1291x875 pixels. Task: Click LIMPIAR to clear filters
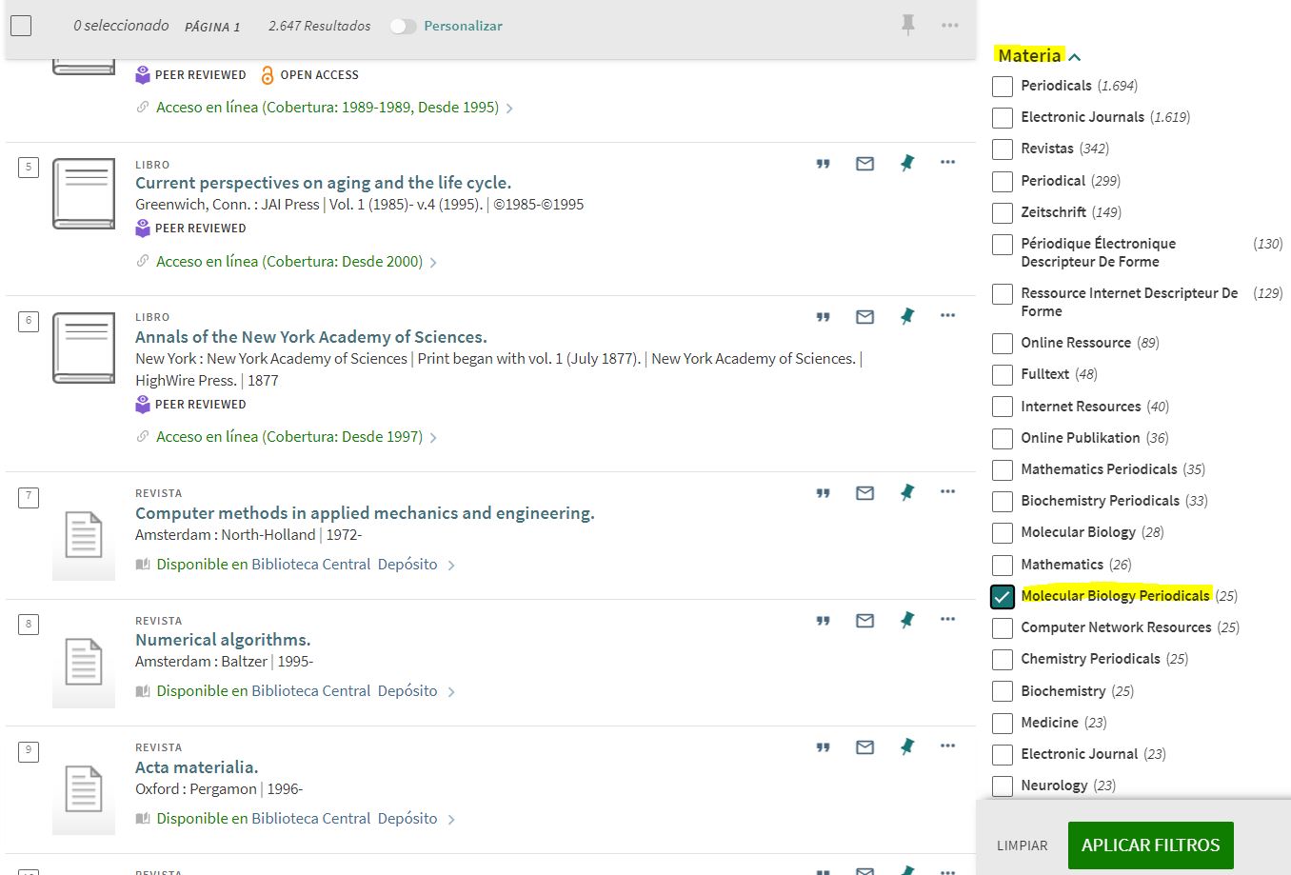(1023, 845)
